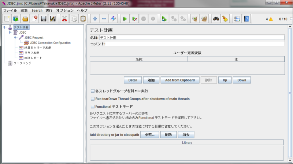Open the オプション menu

coord(65,11)
